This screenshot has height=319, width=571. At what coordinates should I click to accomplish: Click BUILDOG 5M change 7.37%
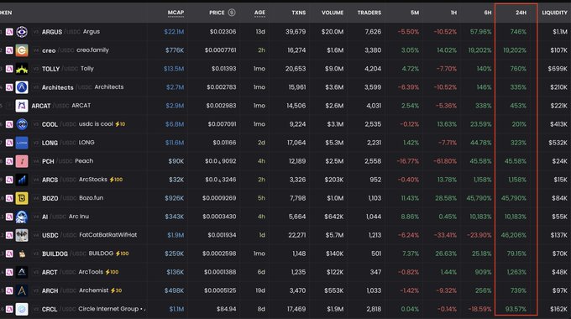click(411, 254)
